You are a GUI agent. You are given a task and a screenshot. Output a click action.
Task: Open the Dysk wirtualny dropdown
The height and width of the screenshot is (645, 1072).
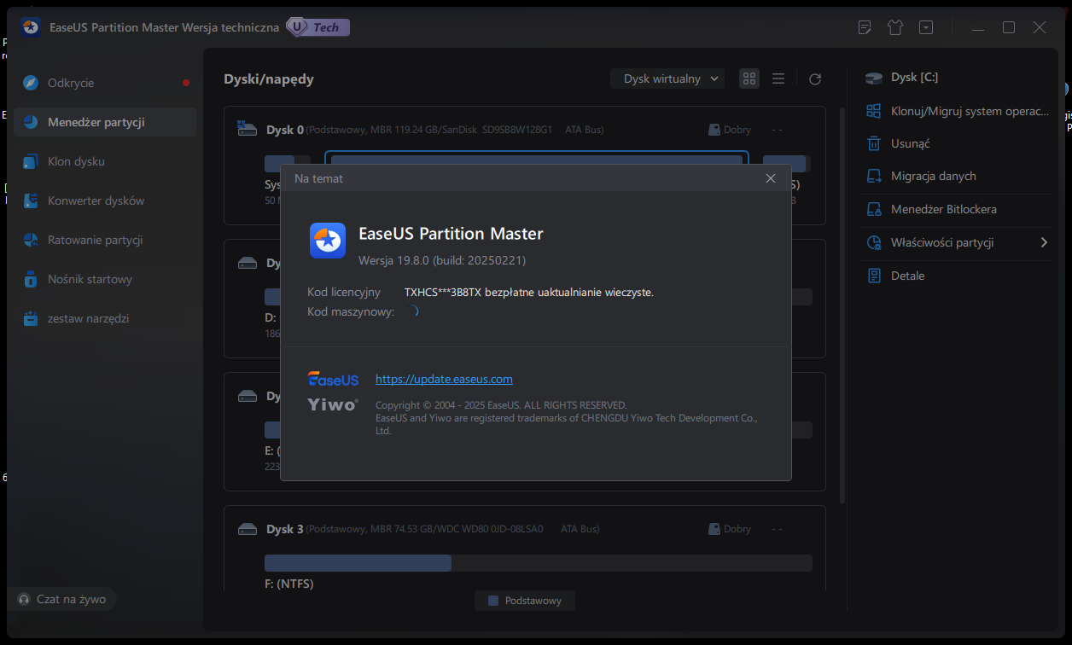(x=667, y=78)
